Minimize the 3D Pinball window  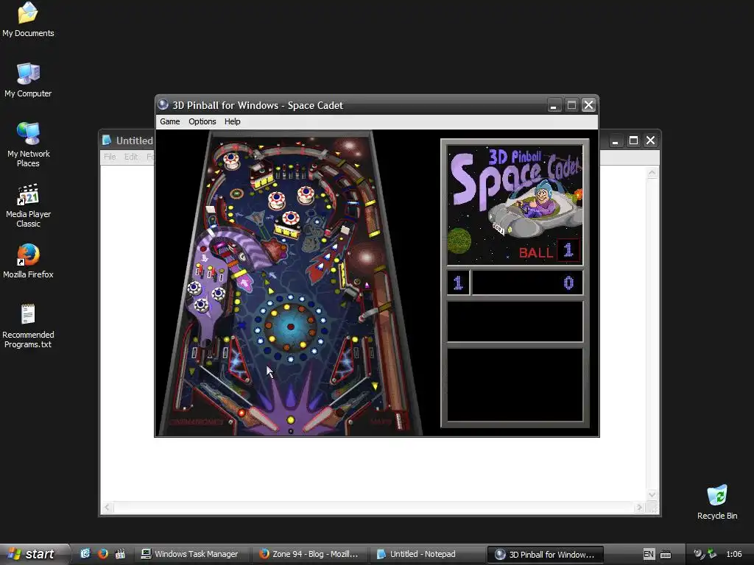pos(554,105)
